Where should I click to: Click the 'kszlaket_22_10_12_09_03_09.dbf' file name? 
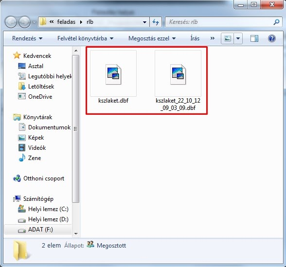[178, 104]
